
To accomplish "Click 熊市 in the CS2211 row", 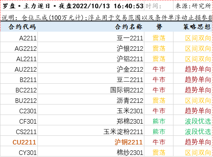I will point(159,132).
